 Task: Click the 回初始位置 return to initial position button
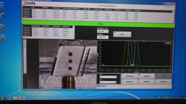click(129, 76)
